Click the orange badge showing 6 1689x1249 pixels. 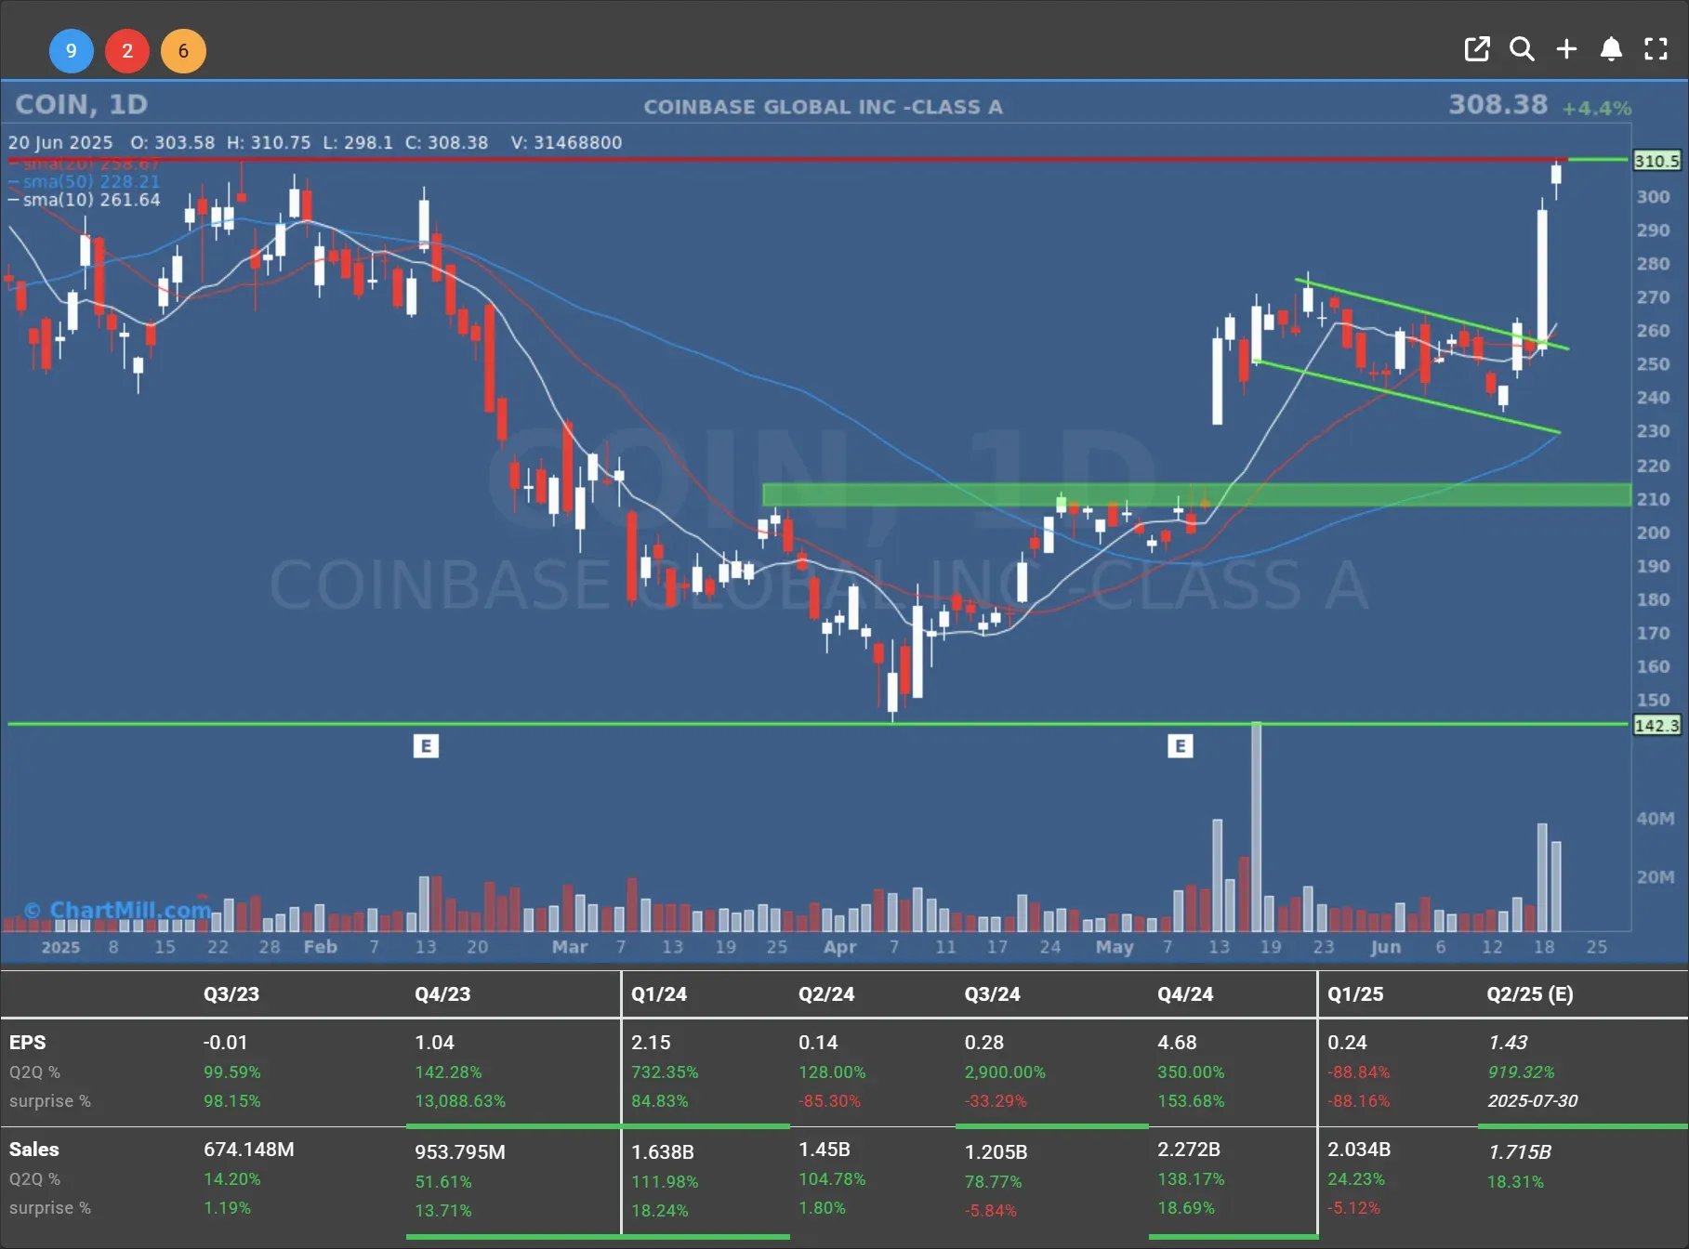coord(183,51)
